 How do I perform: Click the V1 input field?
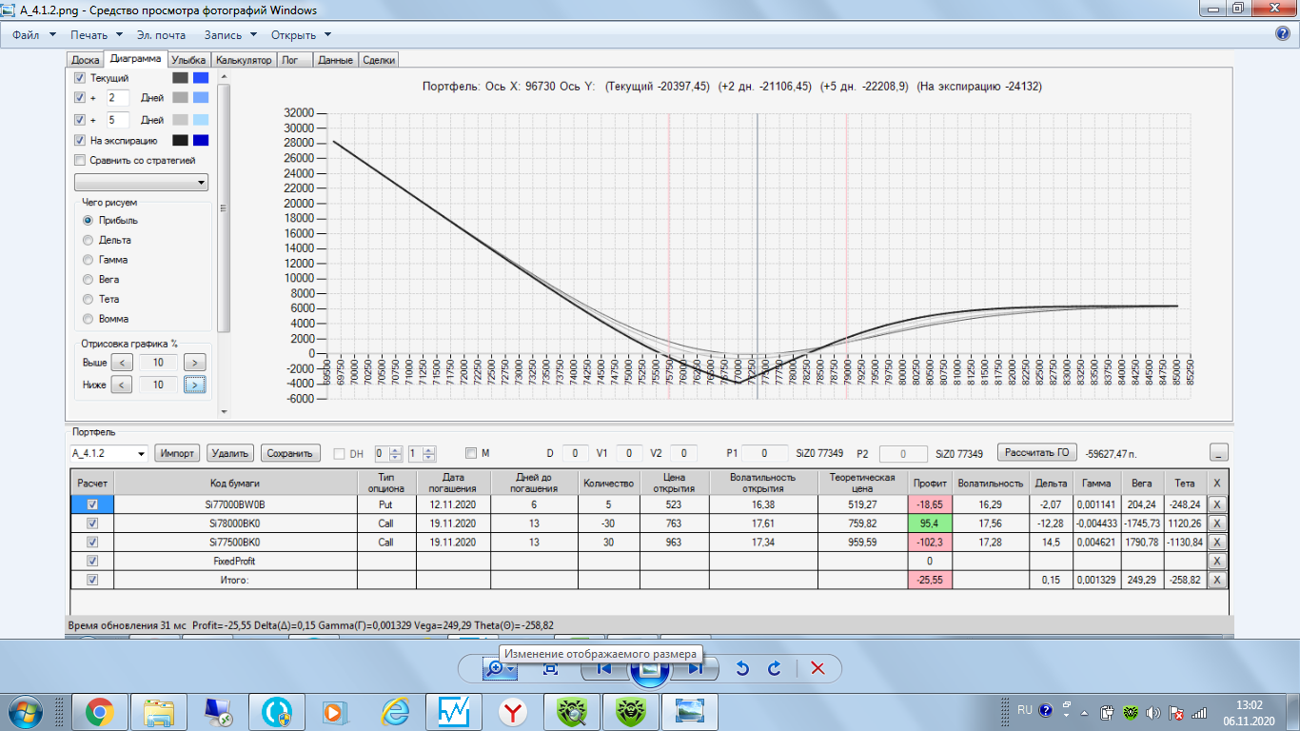(x=629, y=453)
